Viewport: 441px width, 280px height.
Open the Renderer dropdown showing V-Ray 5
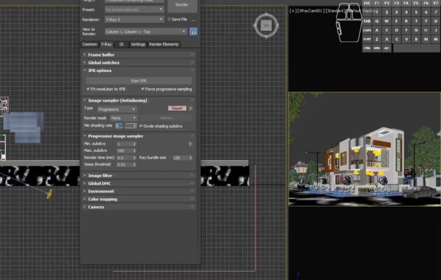pos(134,20)
